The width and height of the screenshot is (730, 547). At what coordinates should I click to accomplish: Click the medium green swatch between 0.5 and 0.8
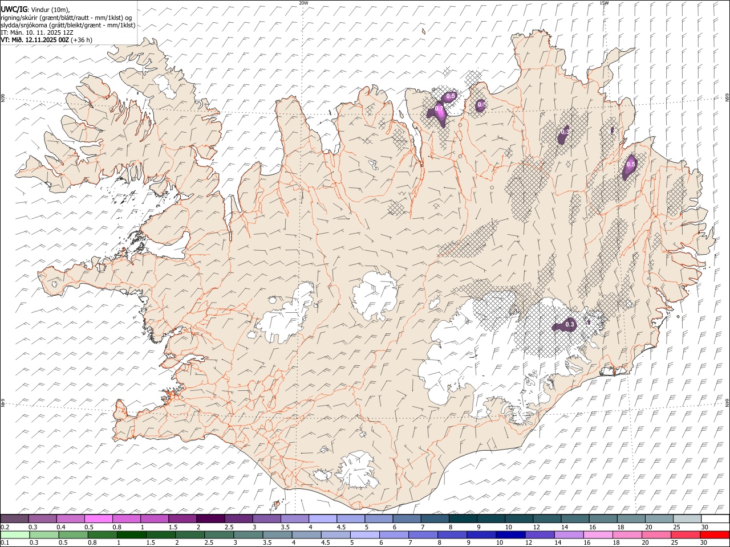[x=74, y=535]
